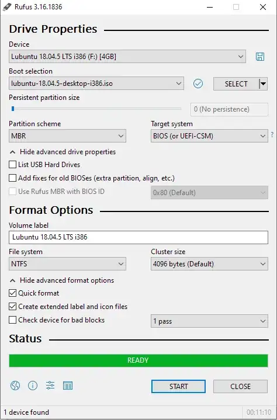Screen dimensions: 277x420
Task: Click the 00:11:10 elapsed timer
Action: 258,412
